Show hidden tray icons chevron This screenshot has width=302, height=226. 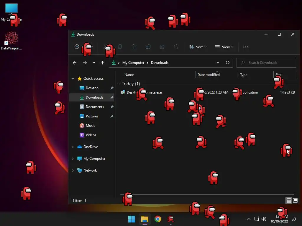pyautogui.click(x=248, y=219)
